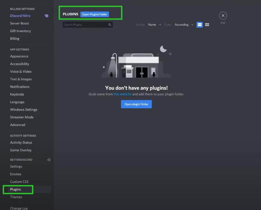Screen dimensions: 261x210
Task: Select Streamer Mode in sidebar
Action: 22,117
